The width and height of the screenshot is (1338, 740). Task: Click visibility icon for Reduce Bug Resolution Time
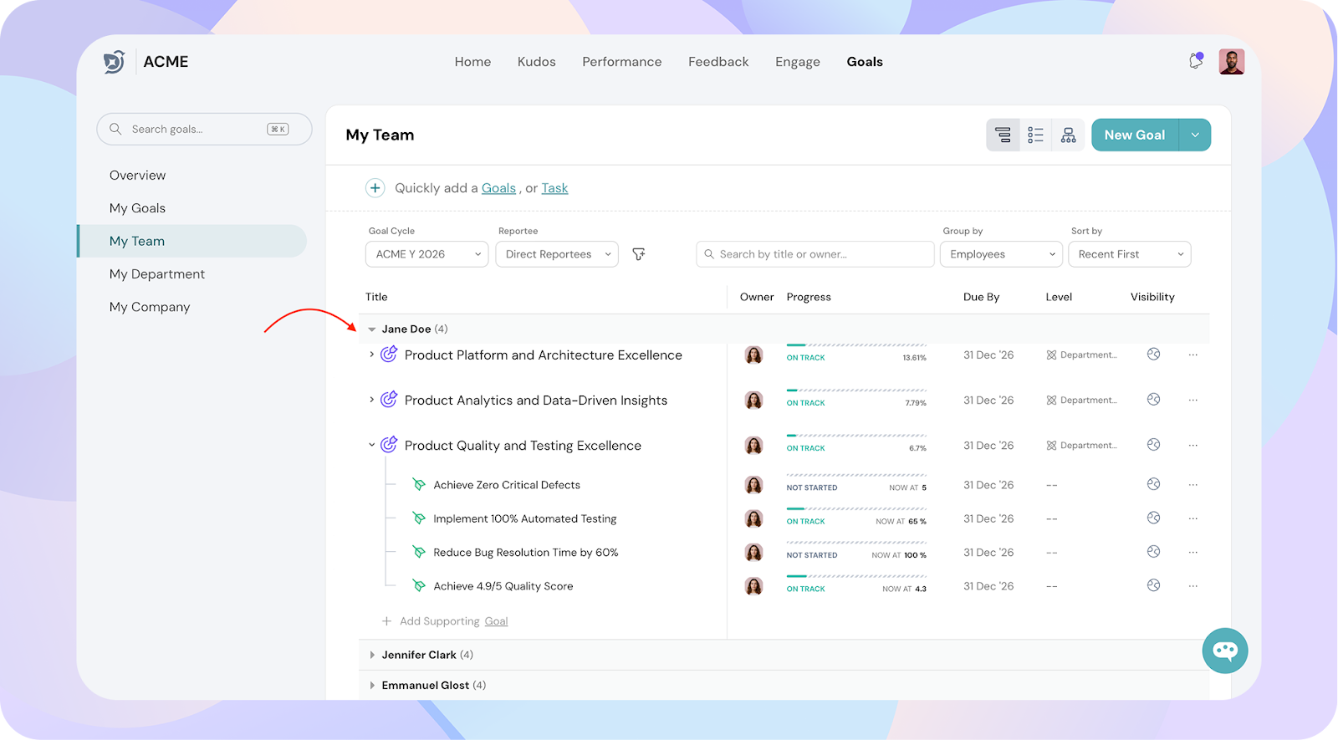click(1153, 552)
